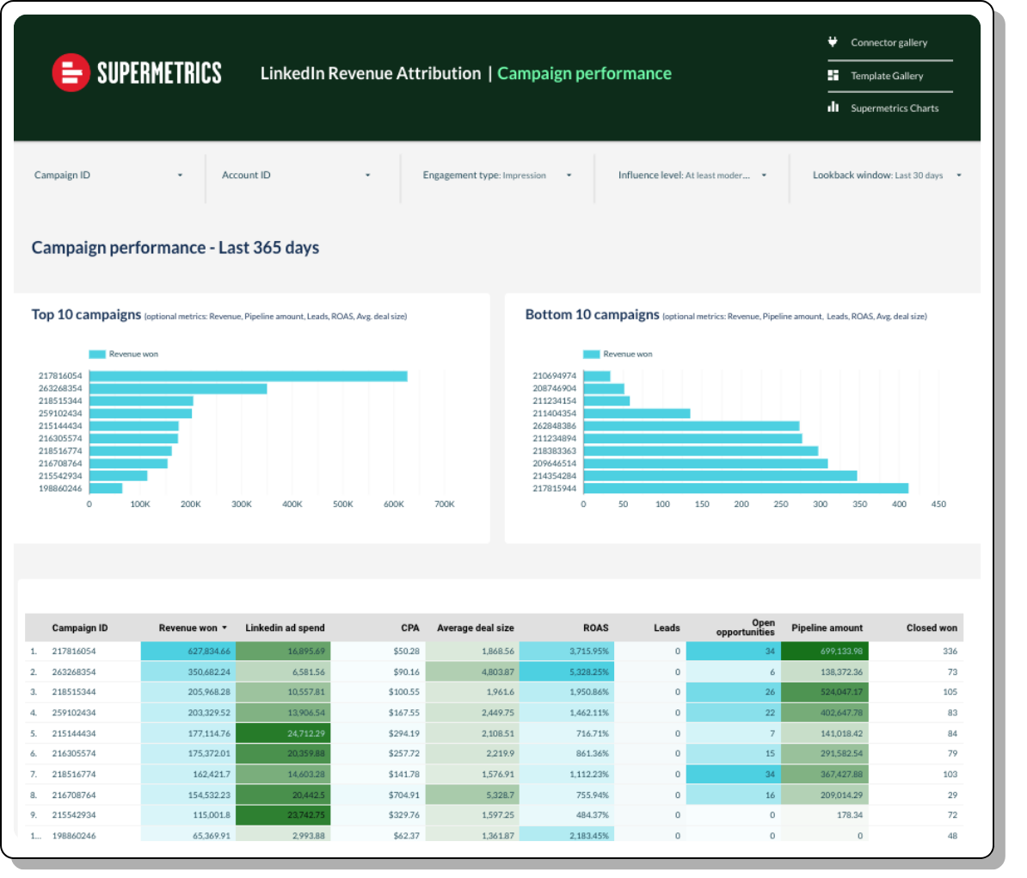
Task: Click Revenue won legend swatch in Top 10 chart
Action: coord(97,354)
